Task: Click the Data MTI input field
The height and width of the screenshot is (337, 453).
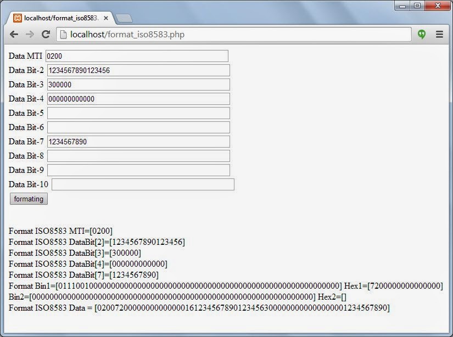Action: [x=137, y=56]
